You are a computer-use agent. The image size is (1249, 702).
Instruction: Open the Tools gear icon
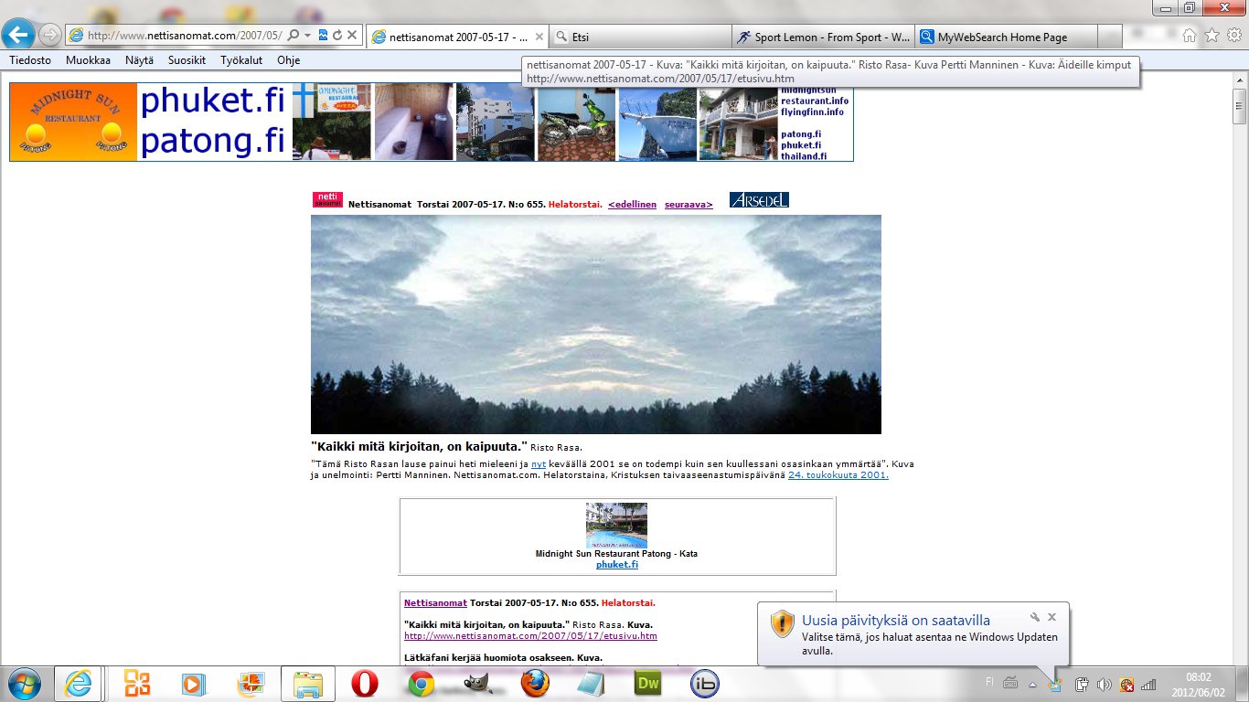click(1233, 36)
